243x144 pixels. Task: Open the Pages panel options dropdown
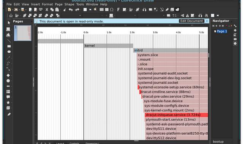pyautogui.click(x=32, y=21)
